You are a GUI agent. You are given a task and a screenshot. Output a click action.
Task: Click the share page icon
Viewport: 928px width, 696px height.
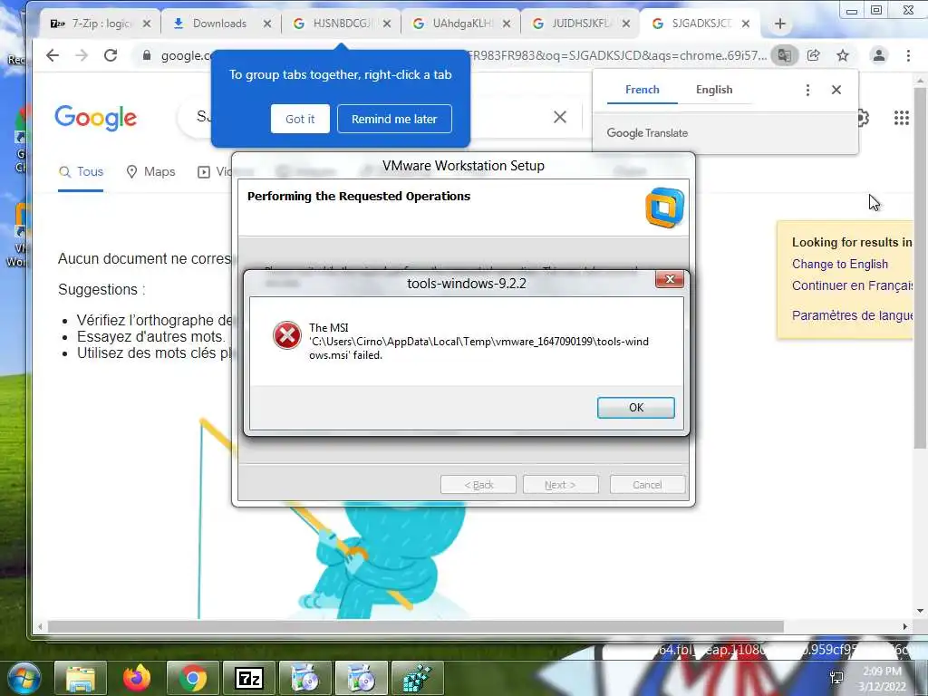click(814, 55)
